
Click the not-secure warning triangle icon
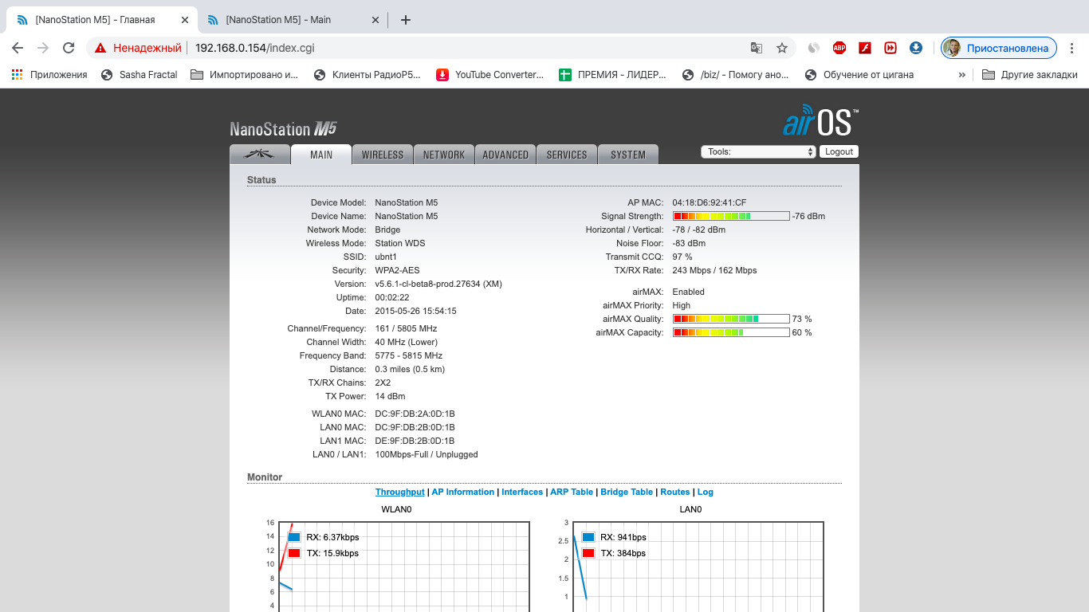[x=100, y=48]
